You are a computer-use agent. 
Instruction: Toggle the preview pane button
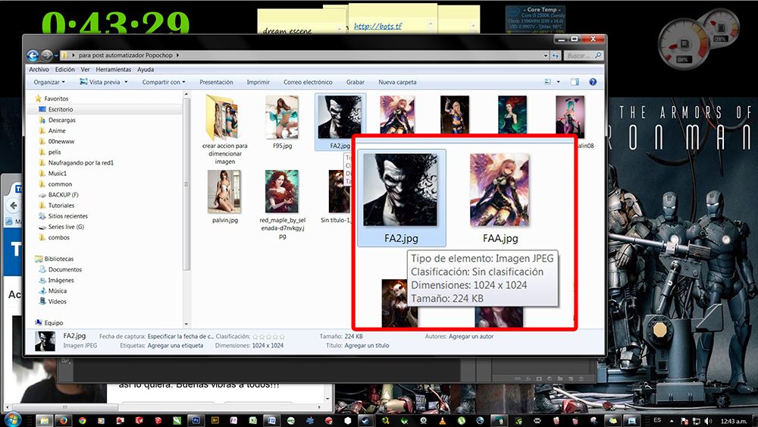[x=575, y=82]
